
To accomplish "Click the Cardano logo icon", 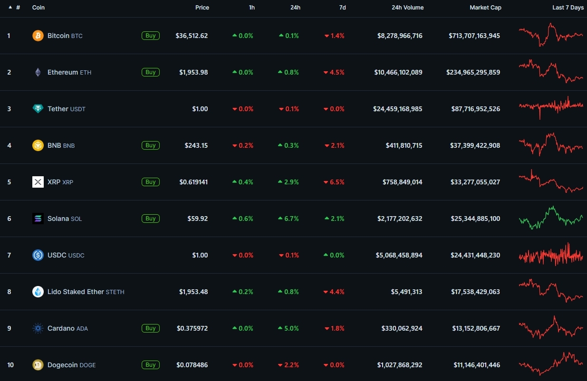I will tap(38, 328).
